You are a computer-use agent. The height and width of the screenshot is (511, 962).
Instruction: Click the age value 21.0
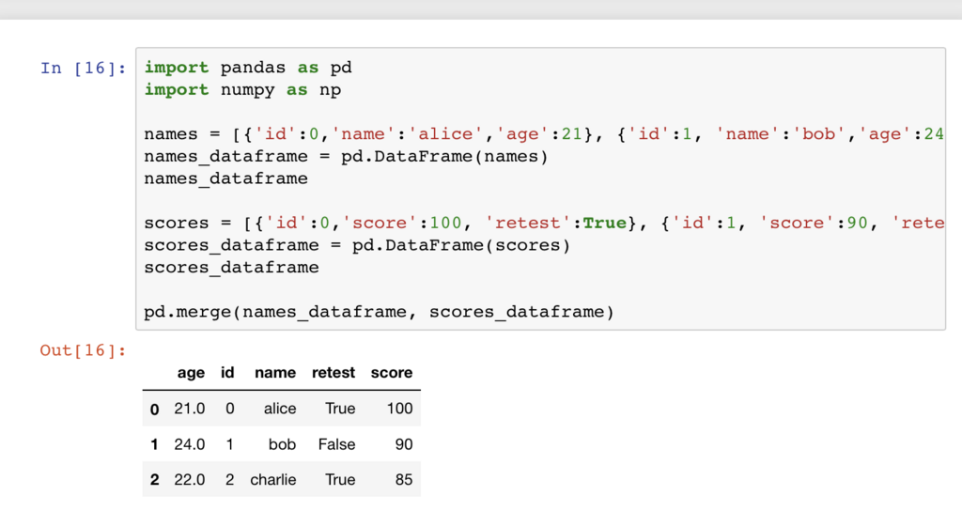[190, 409]
